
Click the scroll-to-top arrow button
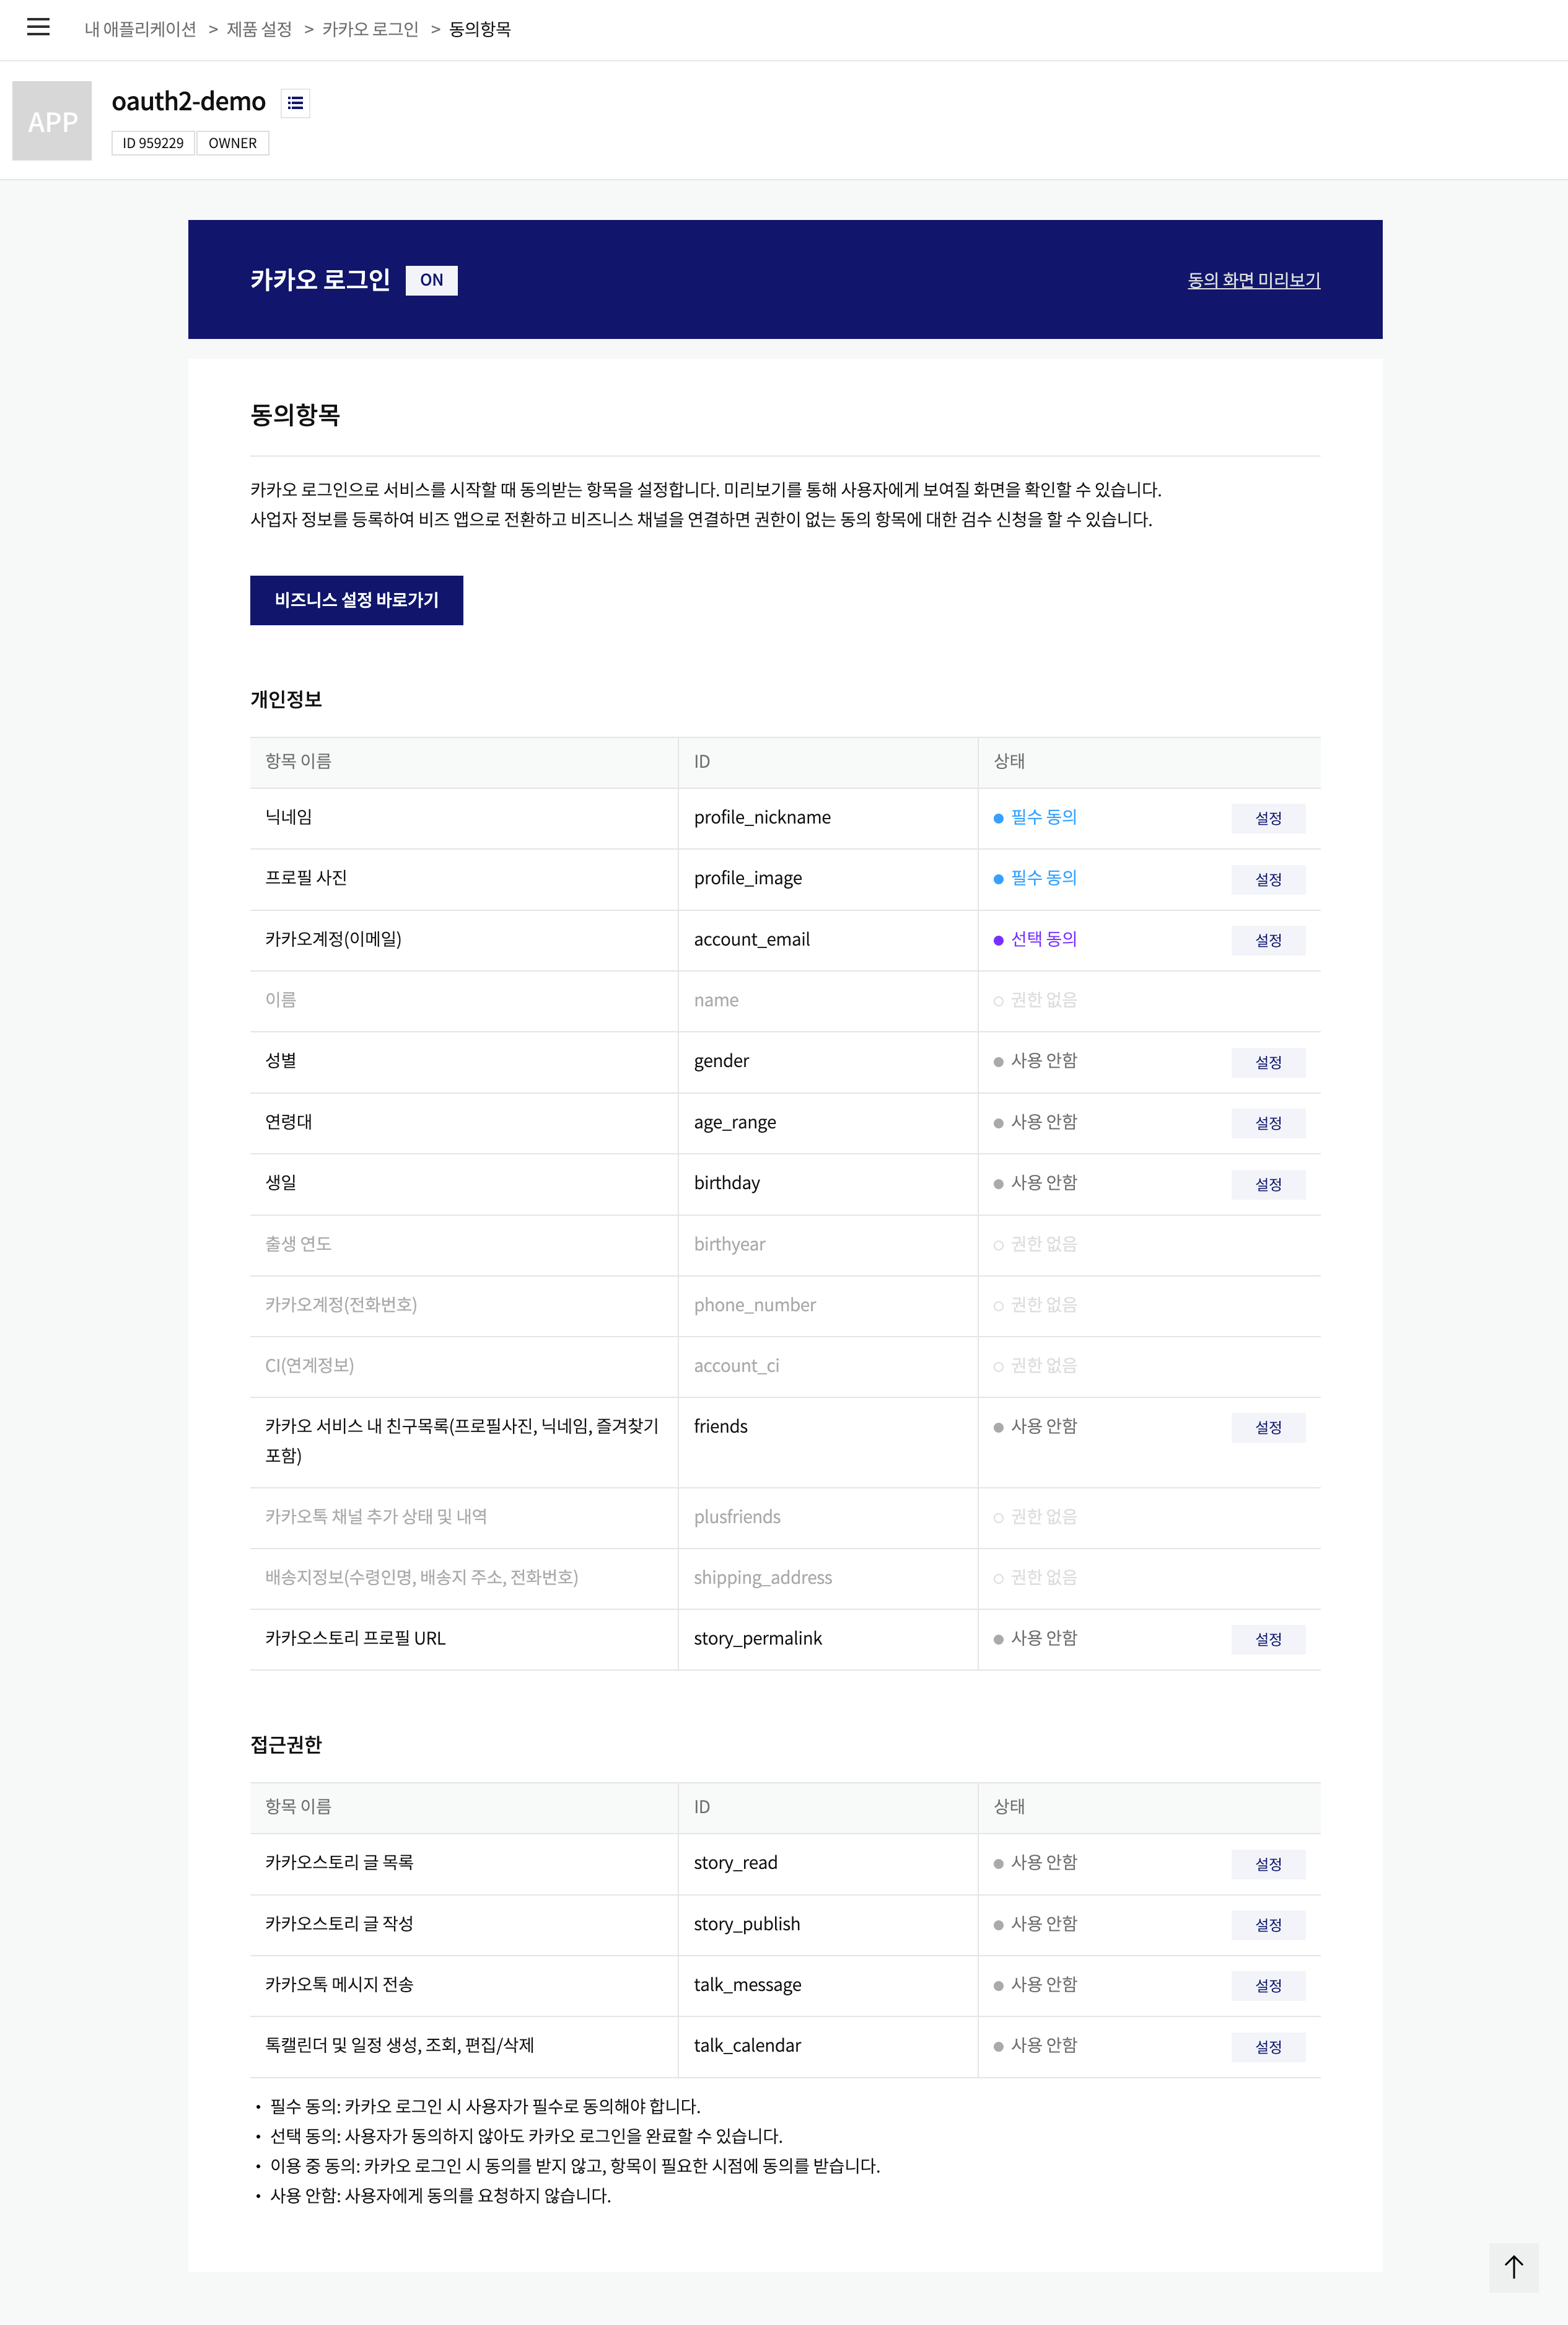coord(1513,2267)
